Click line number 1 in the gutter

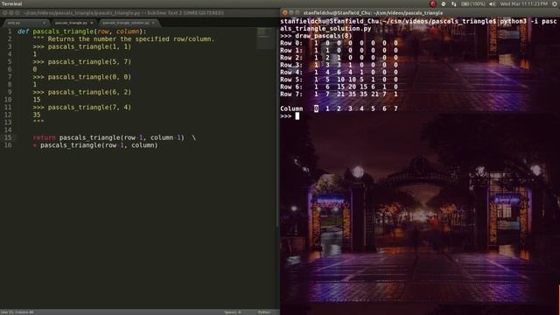(x=10, y=31)
